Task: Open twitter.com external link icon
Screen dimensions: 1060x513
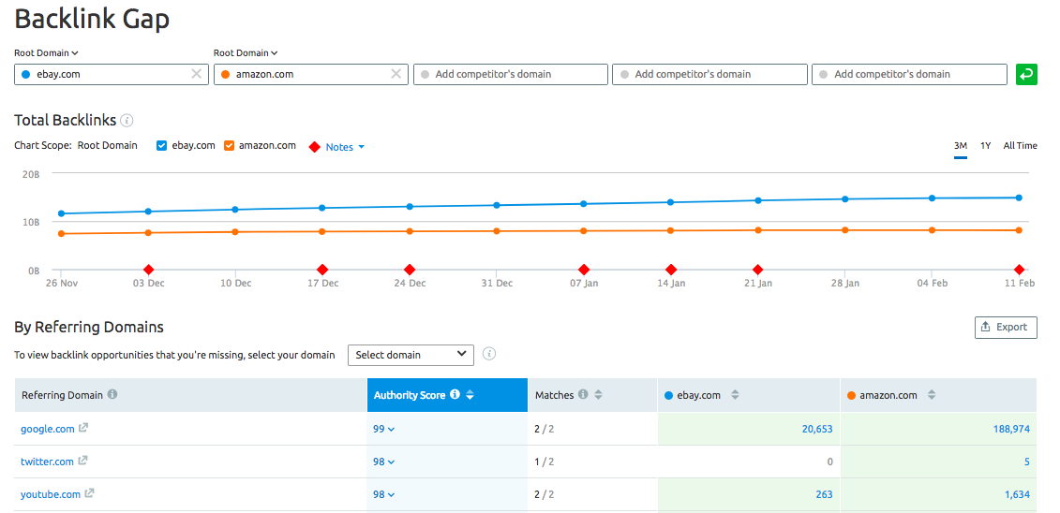Action: tap(82, 461)
